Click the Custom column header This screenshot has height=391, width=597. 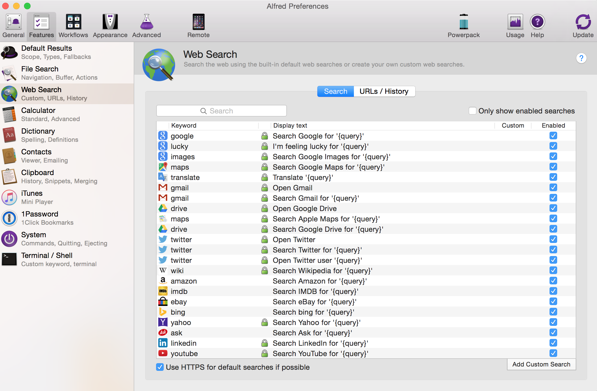click(x=513, y=125)
